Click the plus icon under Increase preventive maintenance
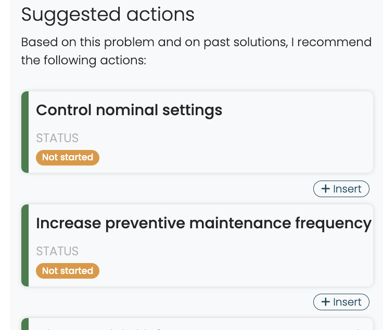Image resolution: width=383 pixels, height=330 pixels. coord(326,302)
